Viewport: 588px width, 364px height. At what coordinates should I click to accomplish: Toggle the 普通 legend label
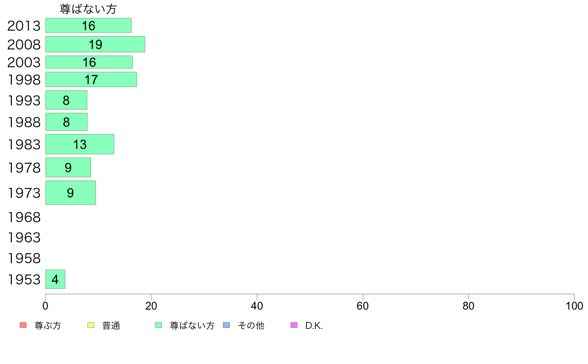[111, 325]
